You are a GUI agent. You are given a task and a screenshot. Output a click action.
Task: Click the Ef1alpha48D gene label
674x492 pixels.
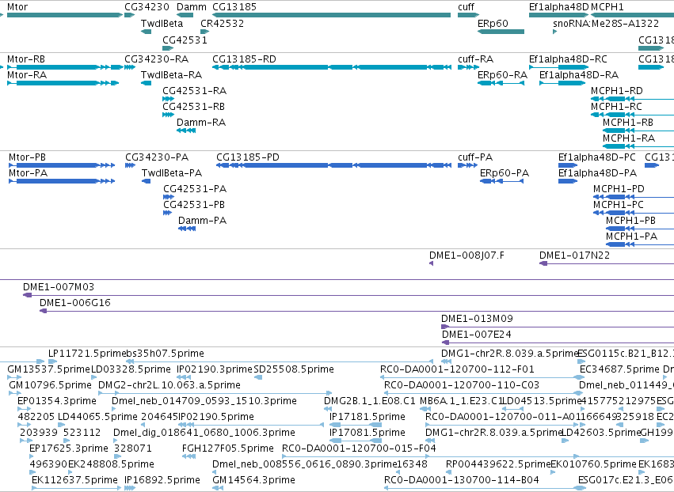(559, 7)
